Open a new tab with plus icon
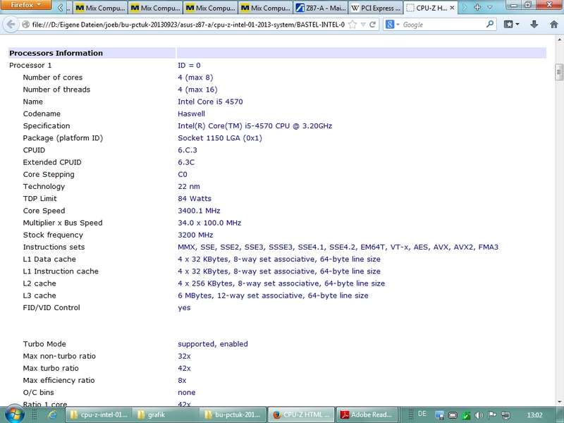564x423 pixels. [x=477, y=7]
